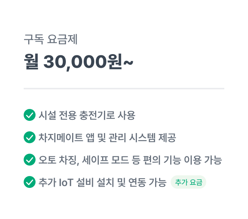Select the 시설 전용 충전기로 사용 feature text
Screen dimensions: 248x219
tap(87, 115)
